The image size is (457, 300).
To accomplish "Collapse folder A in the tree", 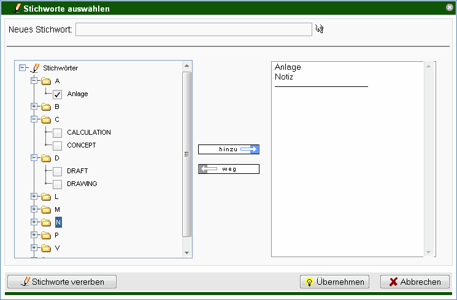I will point(34,81).
